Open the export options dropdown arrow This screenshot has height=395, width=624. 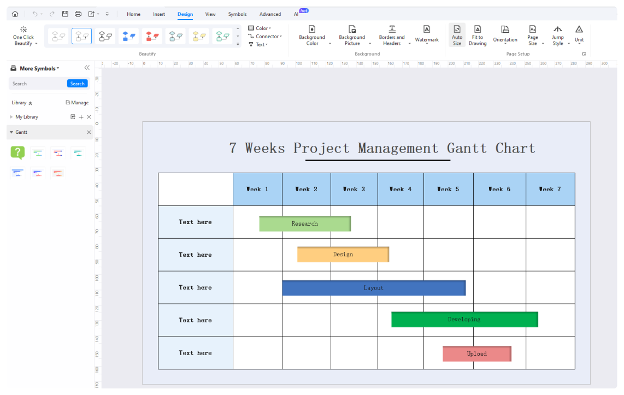[x=98, y=14]
